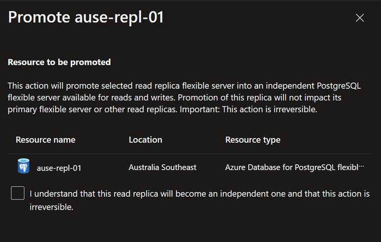381x242 pixels.
Task: Close the Promote ause-repl-01 panel
Action: pos(360,18)
